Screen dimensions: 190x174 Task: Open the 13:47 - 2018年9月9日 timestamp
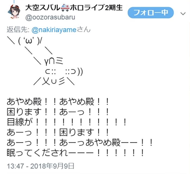40,166
